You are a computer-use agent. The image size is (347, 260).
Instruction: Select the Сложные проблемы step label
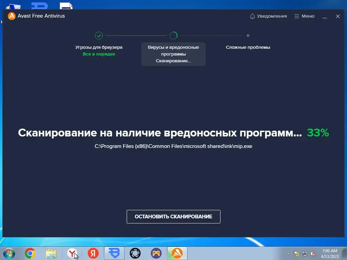(x=248, y=47)
